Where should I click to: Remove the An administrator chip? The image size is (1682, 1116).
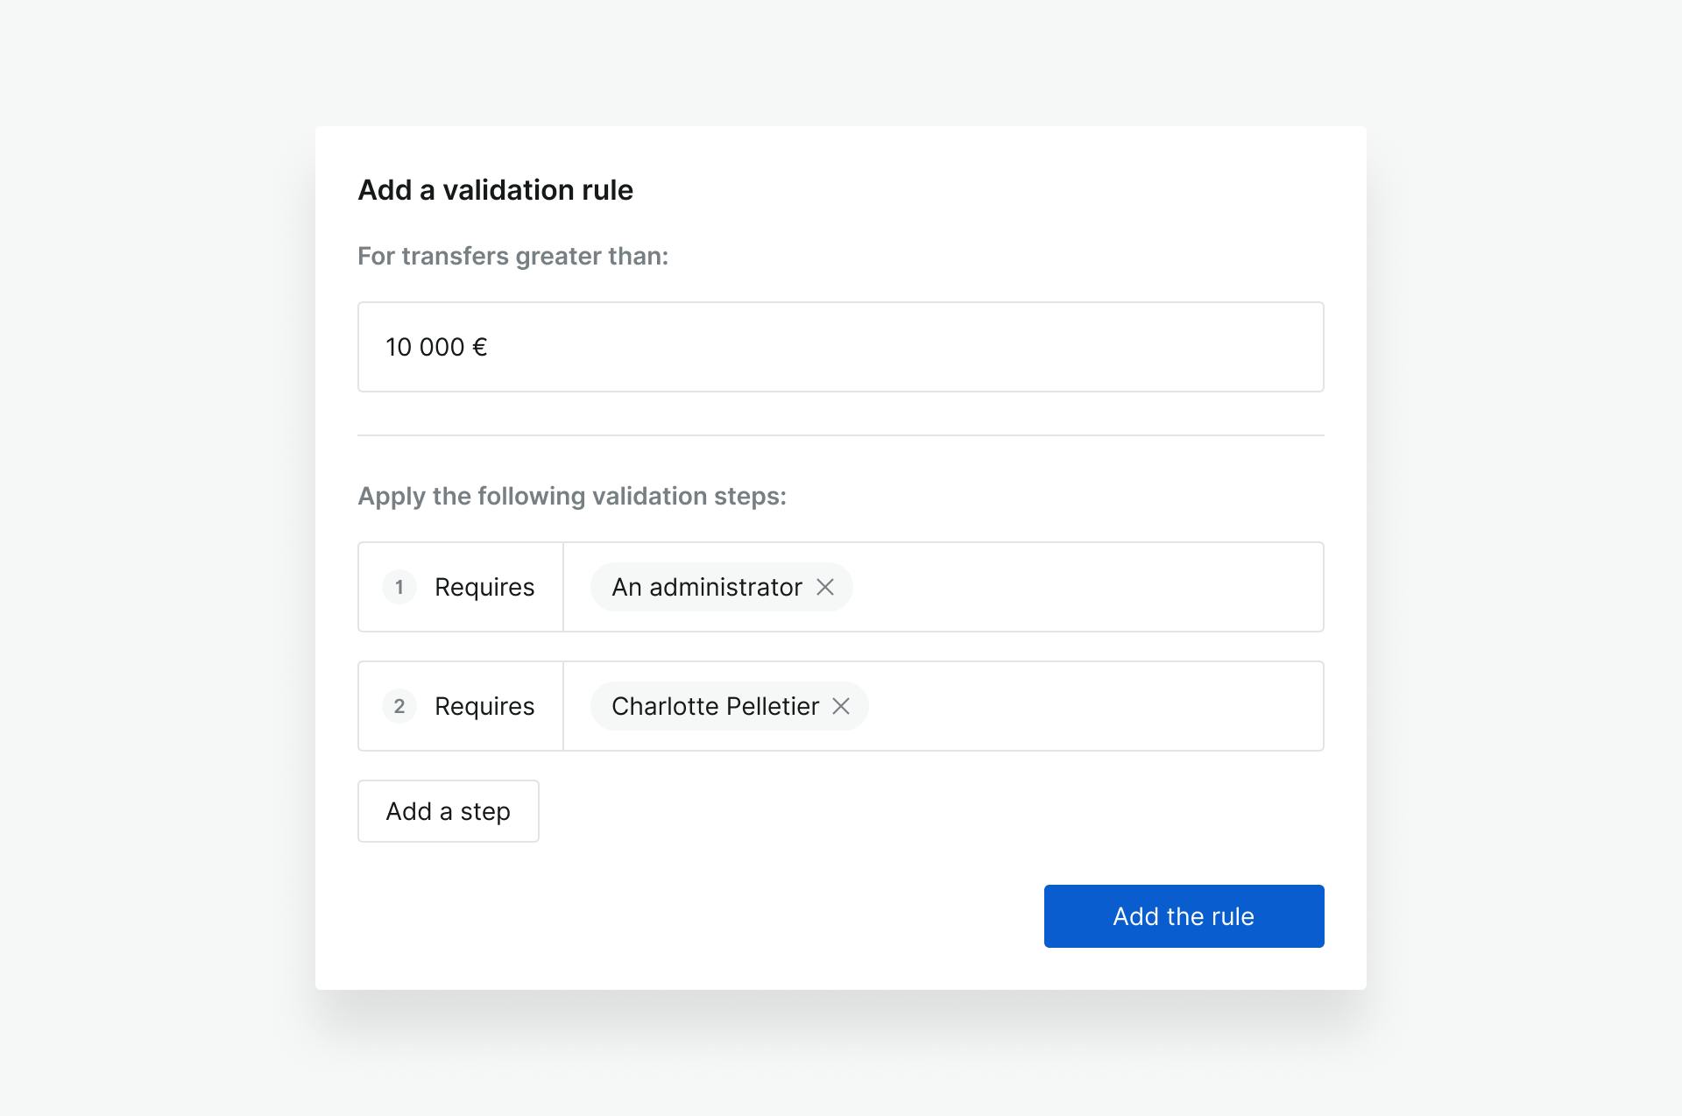[825, 587]
